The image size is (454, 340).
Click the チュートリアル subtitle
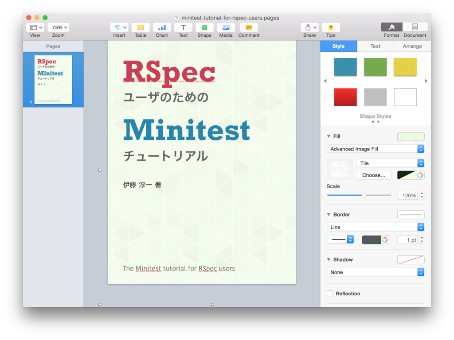[x=165, y=156]
